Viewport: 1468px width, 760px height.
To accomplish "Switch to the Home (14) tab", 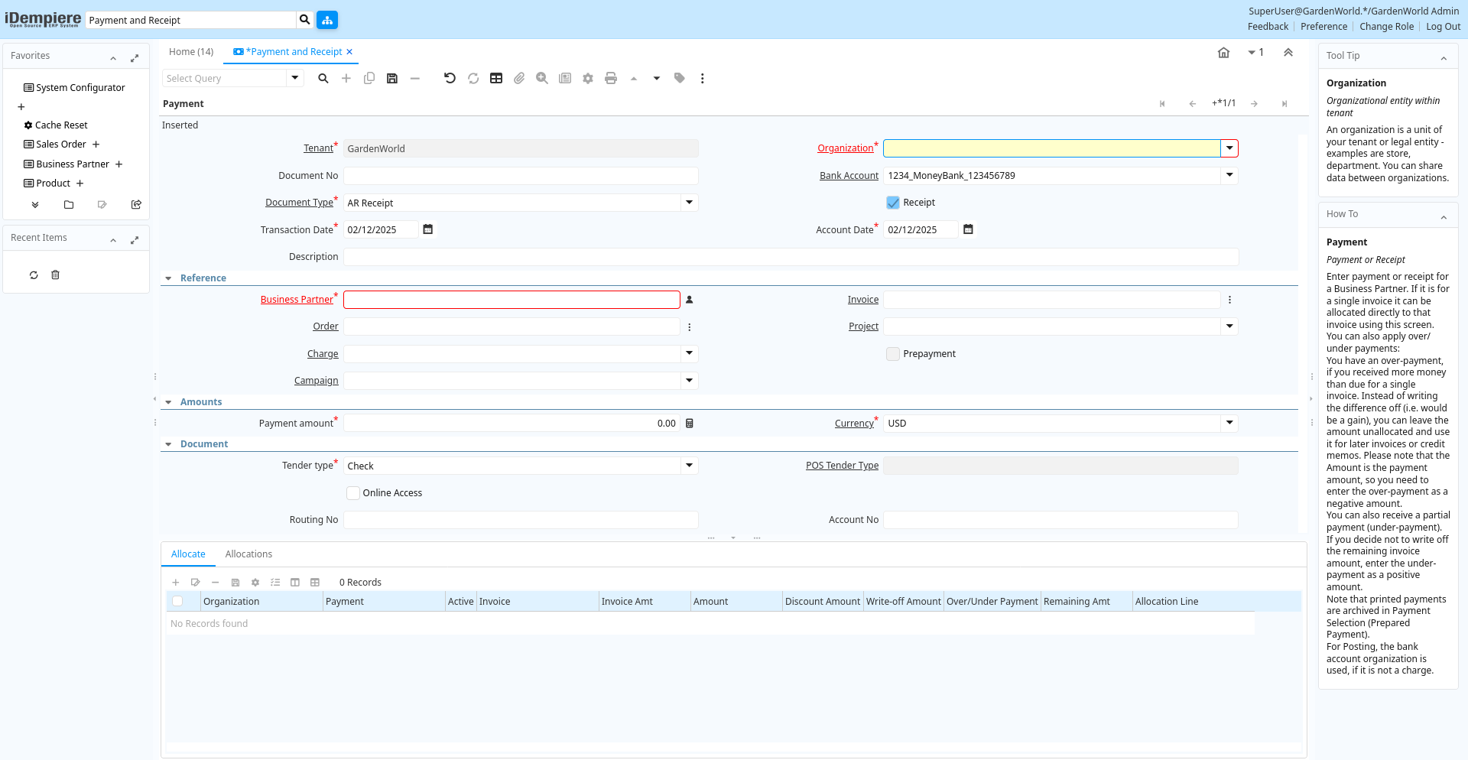I will (x=191, y=52).
